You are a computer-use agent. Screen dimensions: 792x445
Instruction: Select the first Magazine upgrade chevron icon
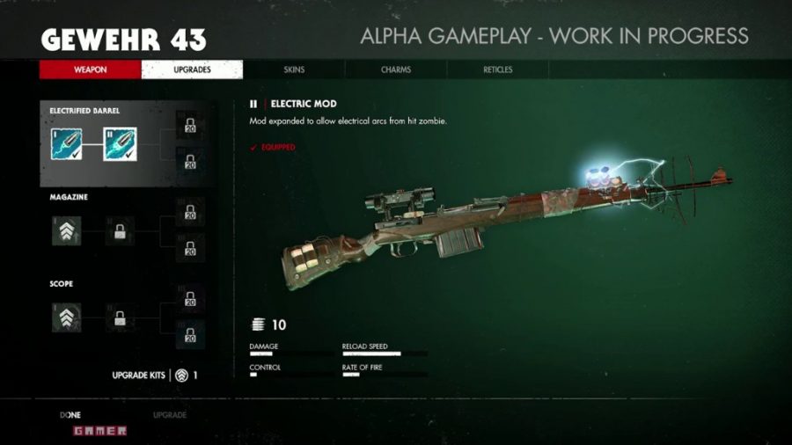tap(66, 231)
